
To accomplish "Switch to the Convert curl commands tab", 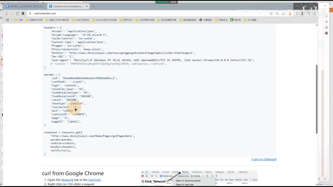I will (68, 6).
